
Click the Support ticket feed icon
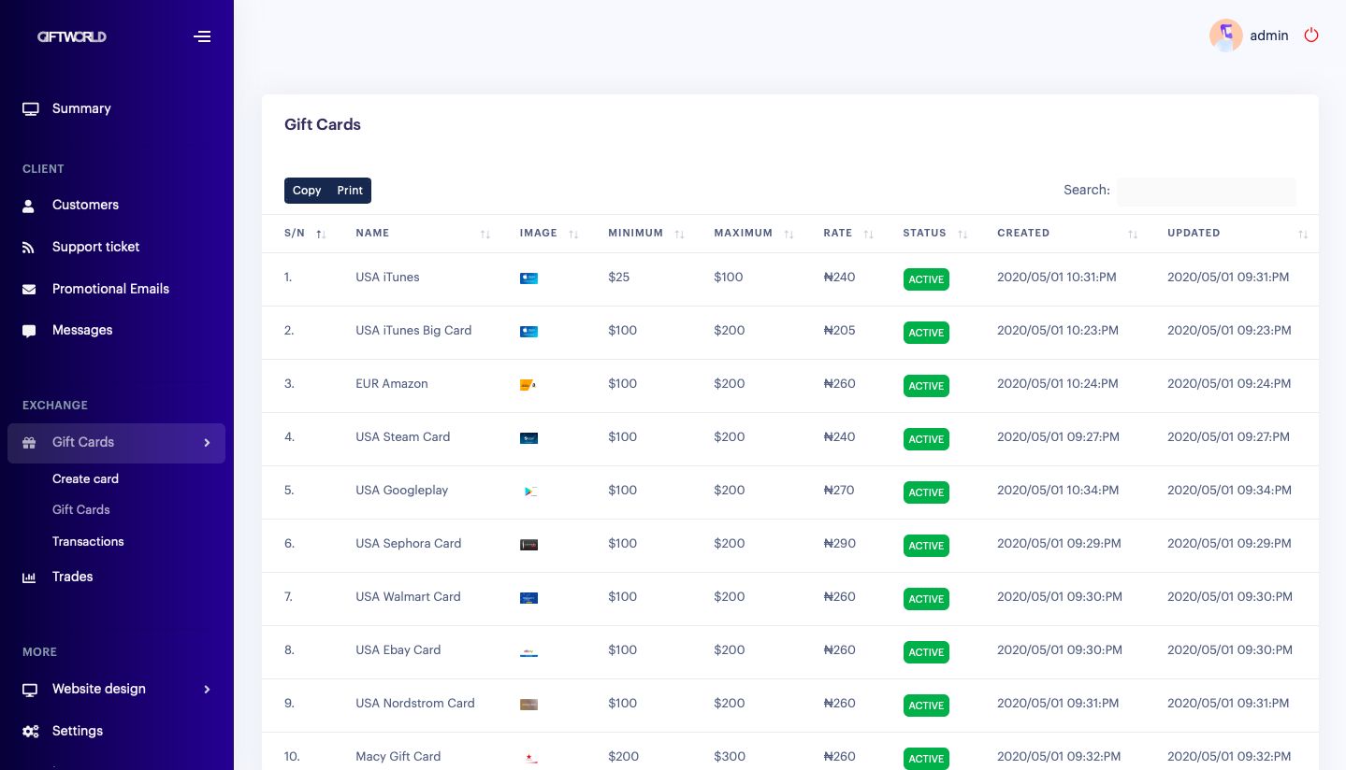pyautogui.click(x=28, y=247)
